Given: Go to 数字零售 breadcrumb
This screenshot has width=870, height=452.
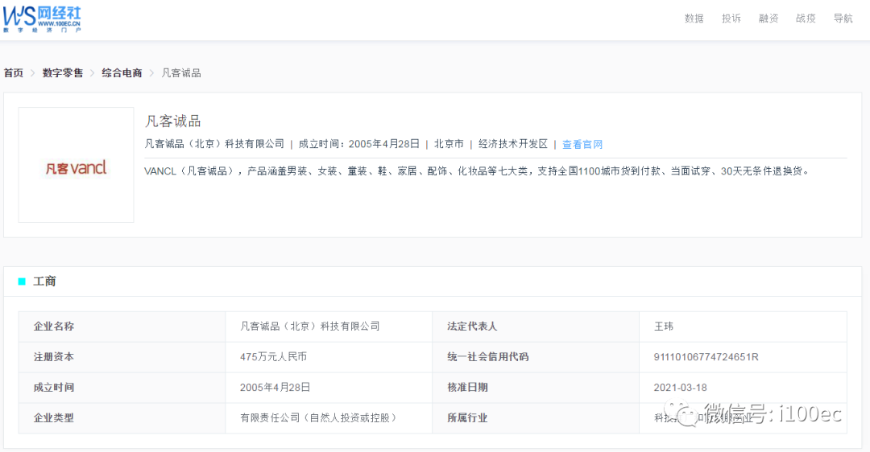Looking at the screenshot, I should (x=63, y=73).
